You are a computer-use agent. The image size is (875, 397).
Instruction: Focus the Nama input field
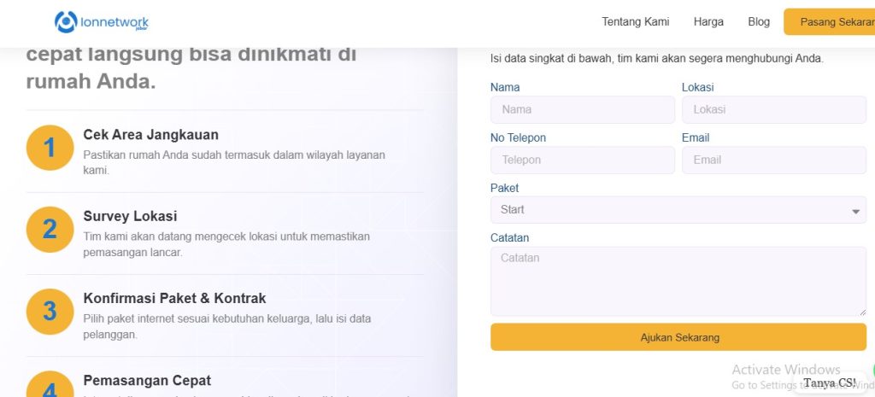point(582,109)
